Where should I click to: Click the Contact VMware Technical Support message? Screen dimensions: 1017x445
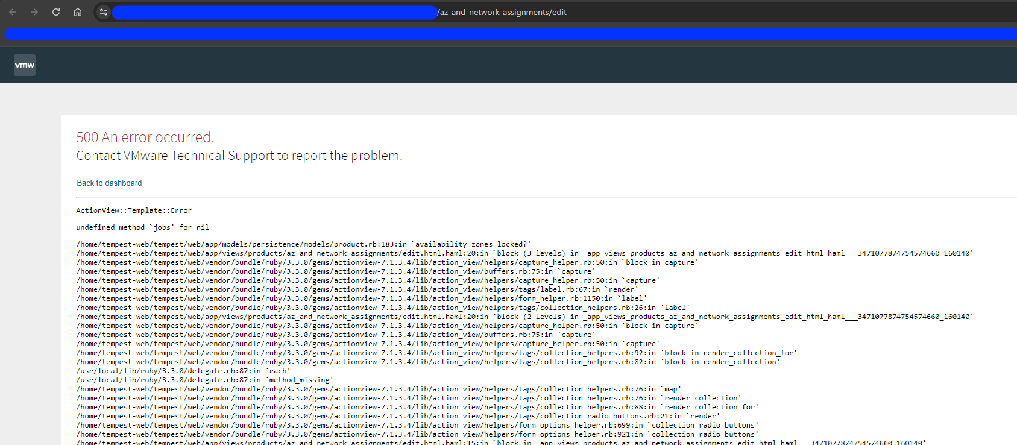coord(239,156)
